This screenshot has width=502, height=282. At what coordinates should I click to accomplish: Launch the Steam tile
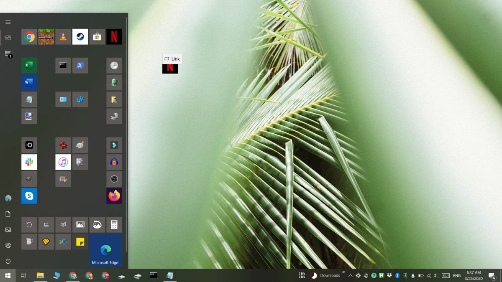pos(80,37)
